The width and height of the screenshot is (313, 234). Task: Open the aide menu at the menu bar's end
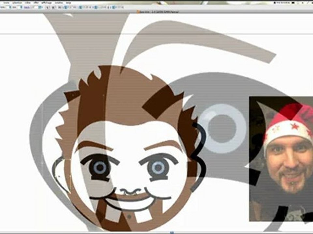(68, 3)
